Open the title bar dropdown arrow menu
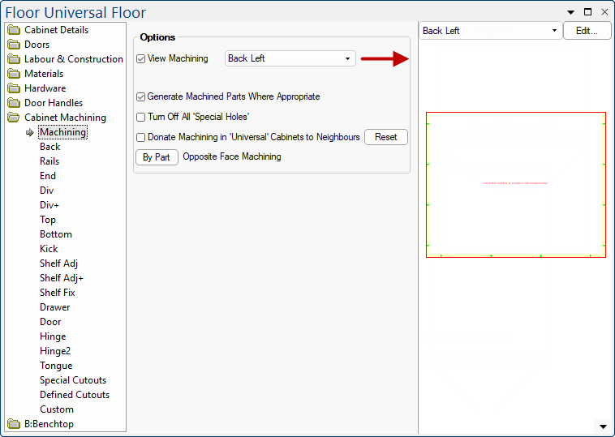Screen dimensions: 615x437 pyautogui.click(x=571, y=12)
